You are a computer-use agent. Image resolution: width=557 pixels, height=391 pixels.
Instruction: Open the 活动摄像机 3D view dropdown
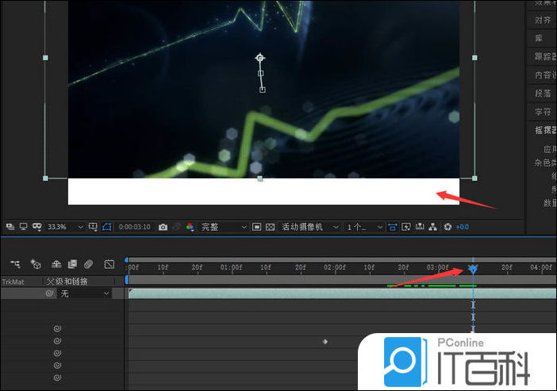(309, 227)
